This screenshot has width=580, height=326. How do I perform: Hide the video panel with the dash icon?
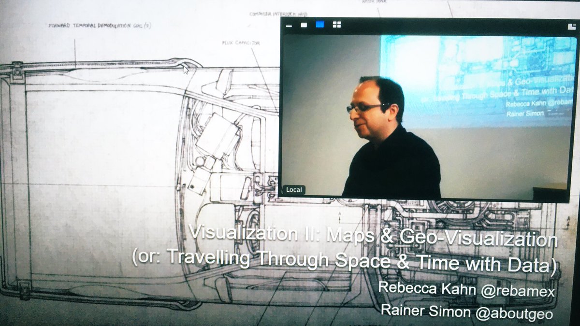tap(289, 26)
